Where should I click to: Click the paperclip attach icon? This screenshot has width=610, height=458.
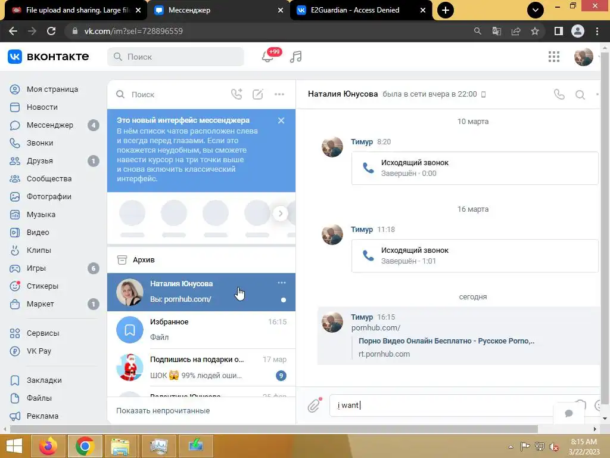[315, 406]
